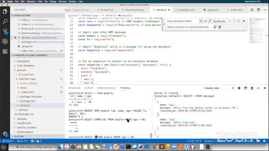Split the terminal pane
Viewport: 269px width, 151px height.
pyautogui.click(x=245, y=88)
